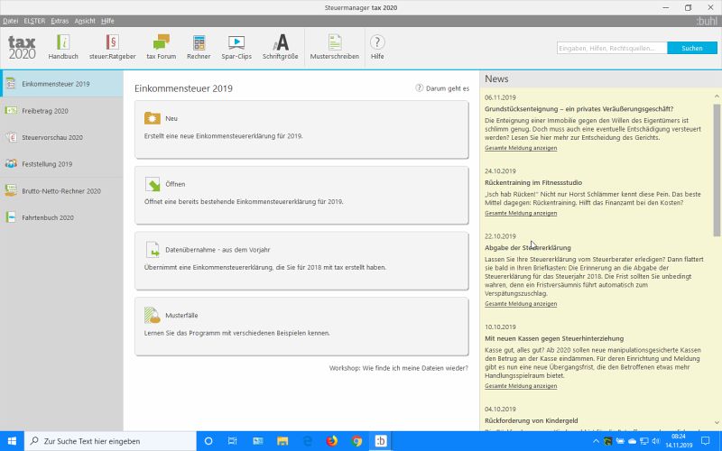Open Spar-Clips video icon
This screenshot has width=722, height=451.
coord(236,47)
